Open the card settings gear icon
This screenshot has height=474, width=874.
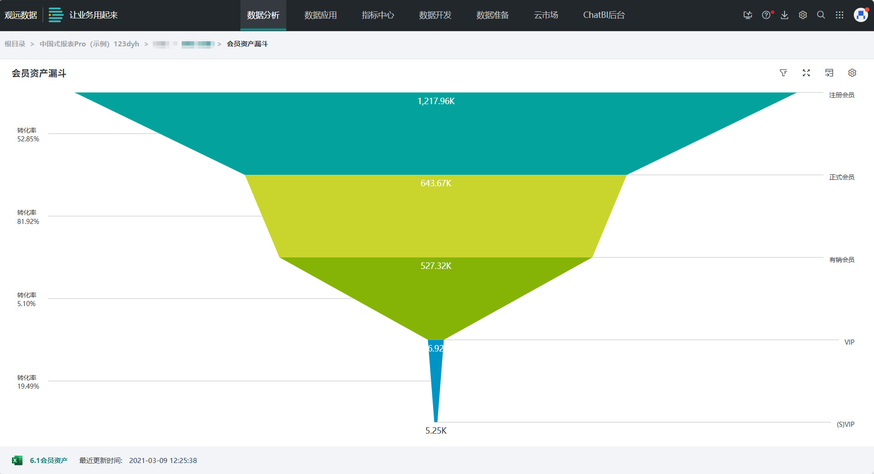point(852,73)
